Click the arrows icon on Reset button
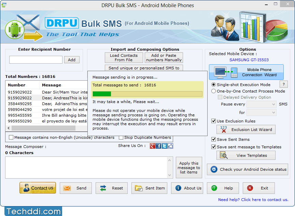 103,188
